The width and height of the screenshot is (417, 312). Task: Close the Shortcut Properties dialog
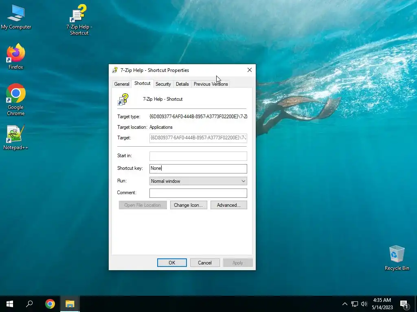(250, 70)
